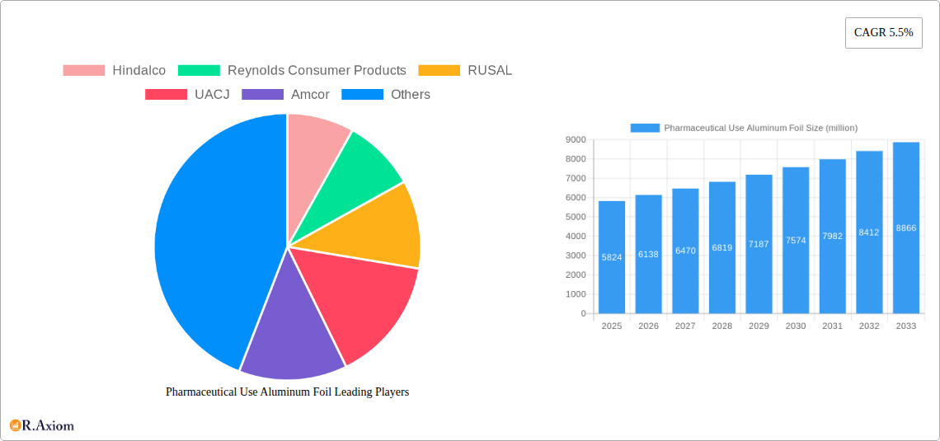Select the 2030 bar showing 7574
This screenshot has height=441, width=940.
[x=796, y=240]
